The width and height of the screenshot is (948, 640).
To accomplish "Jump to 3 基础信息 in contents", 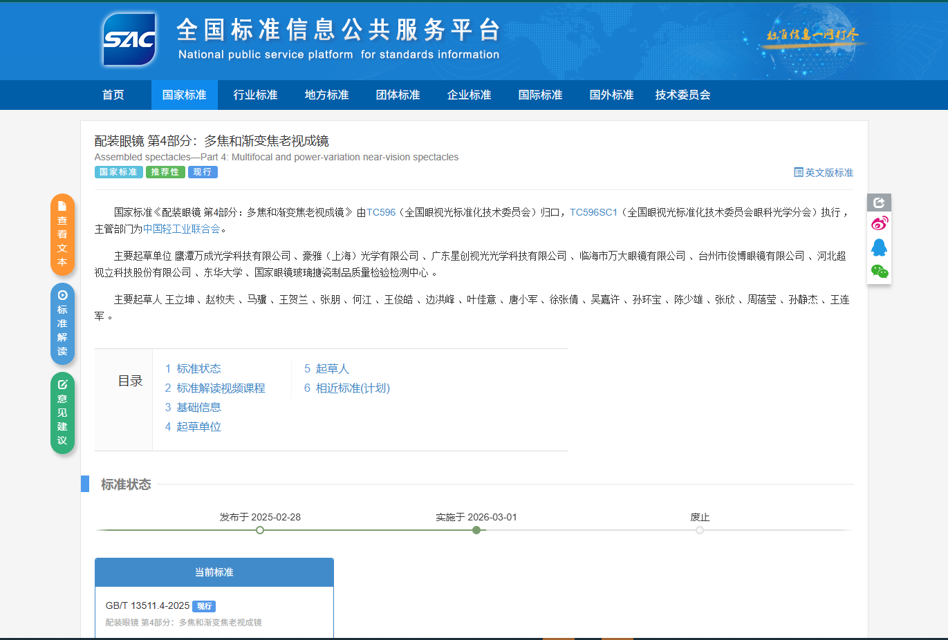I will (x=193, y=407).
